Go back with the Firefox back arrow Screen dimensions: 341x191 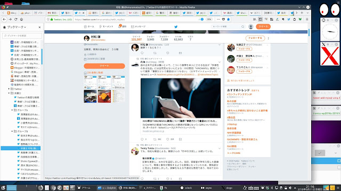click(x=4, y=19)
